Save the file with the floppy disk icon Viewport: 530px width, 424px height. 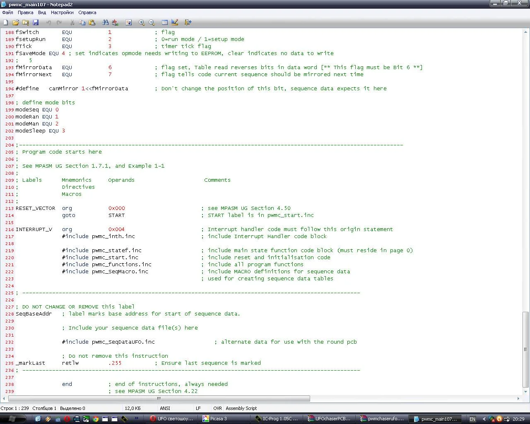click(x=36, y=22)
